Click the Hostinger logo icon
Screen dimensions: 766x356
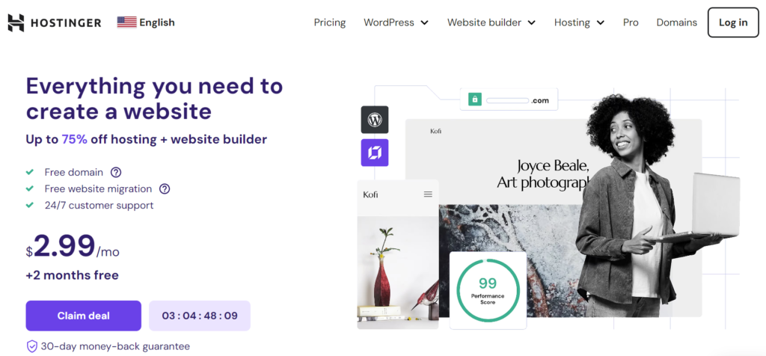click(16, 22)
